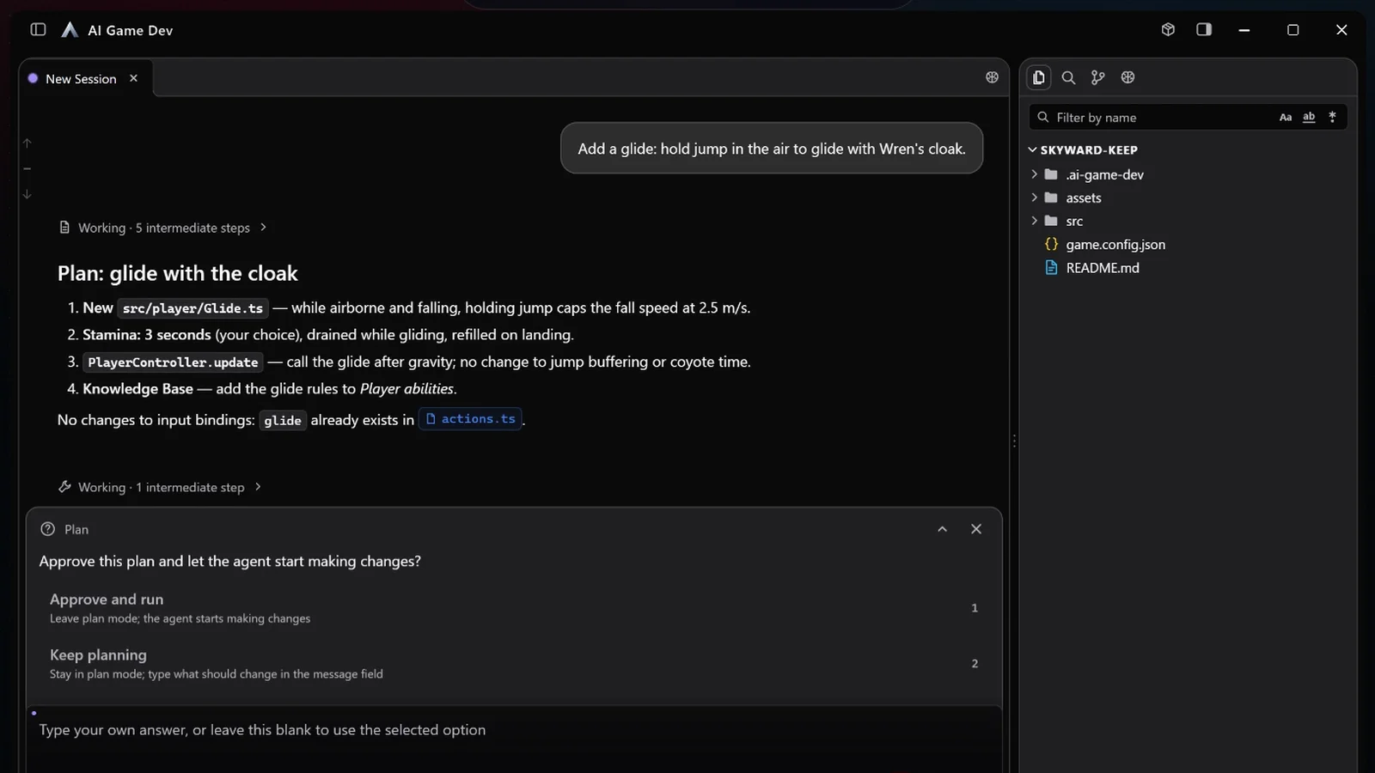Click the panel splitter handle dots
Viewport: 1375px width, 773px height.
pyautogui.click(x=1014, y=441)
